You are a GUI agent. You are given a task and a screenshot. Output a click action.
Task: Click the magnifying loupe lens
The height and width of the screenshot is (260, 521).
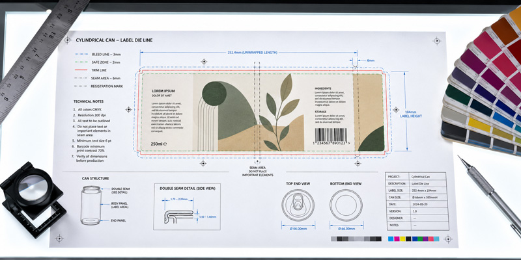click(x=32, y=188)
